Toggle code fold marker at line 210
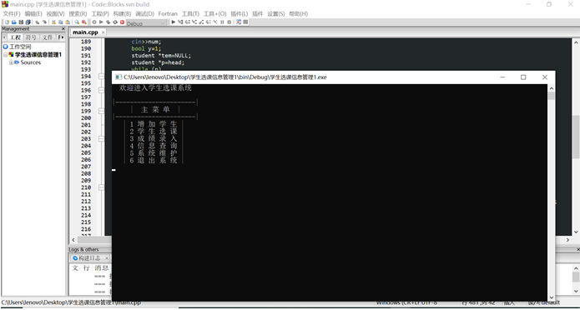580x310 pixels. click(101, 187)
